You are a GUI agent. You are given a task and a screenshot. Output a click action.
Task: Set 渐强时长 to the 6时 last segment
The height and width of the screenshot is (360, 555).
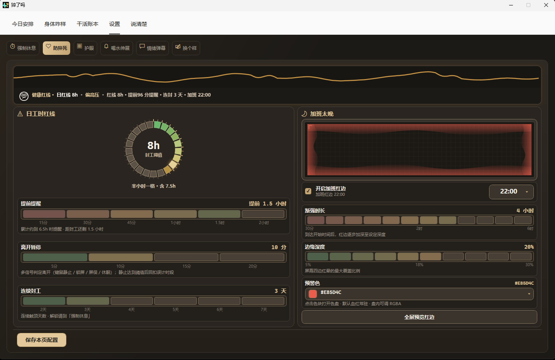523,220
